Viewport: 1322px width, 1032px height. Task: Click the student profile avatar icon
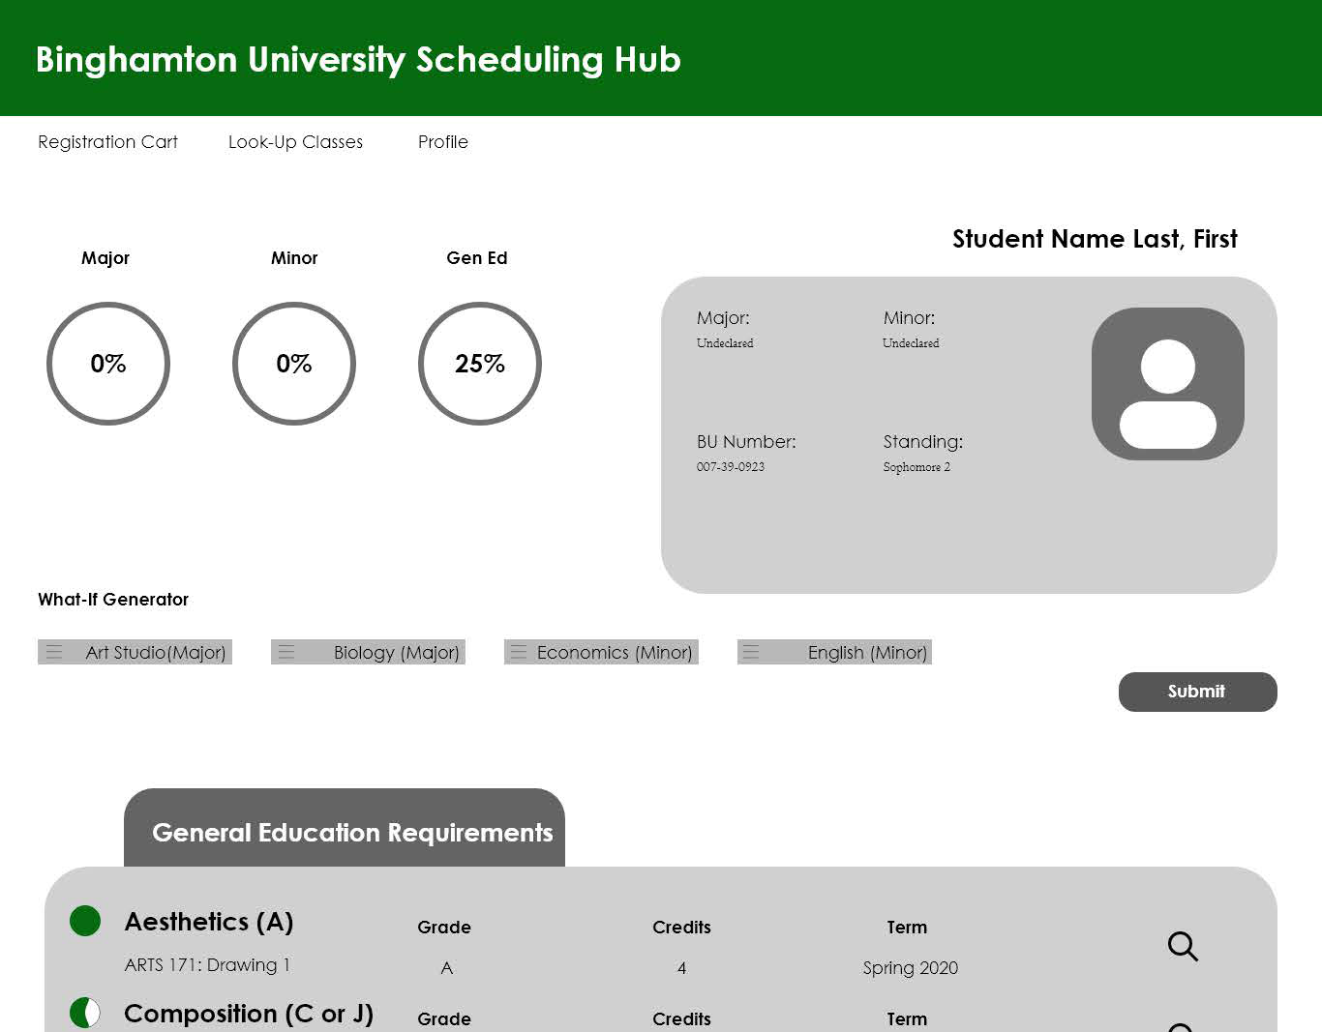[x=1167, y=384]
